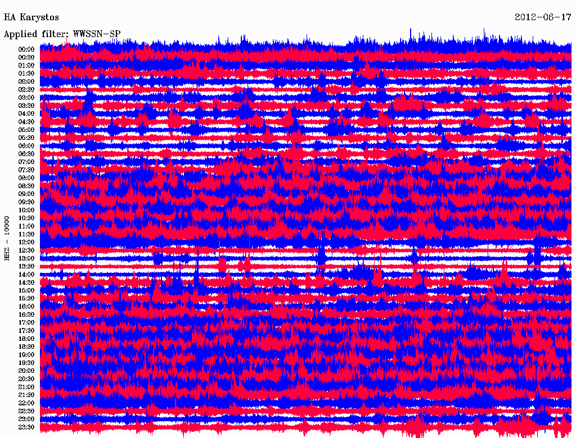
Task: Click the station title "HA Karystos"
Action: [31, 17]
